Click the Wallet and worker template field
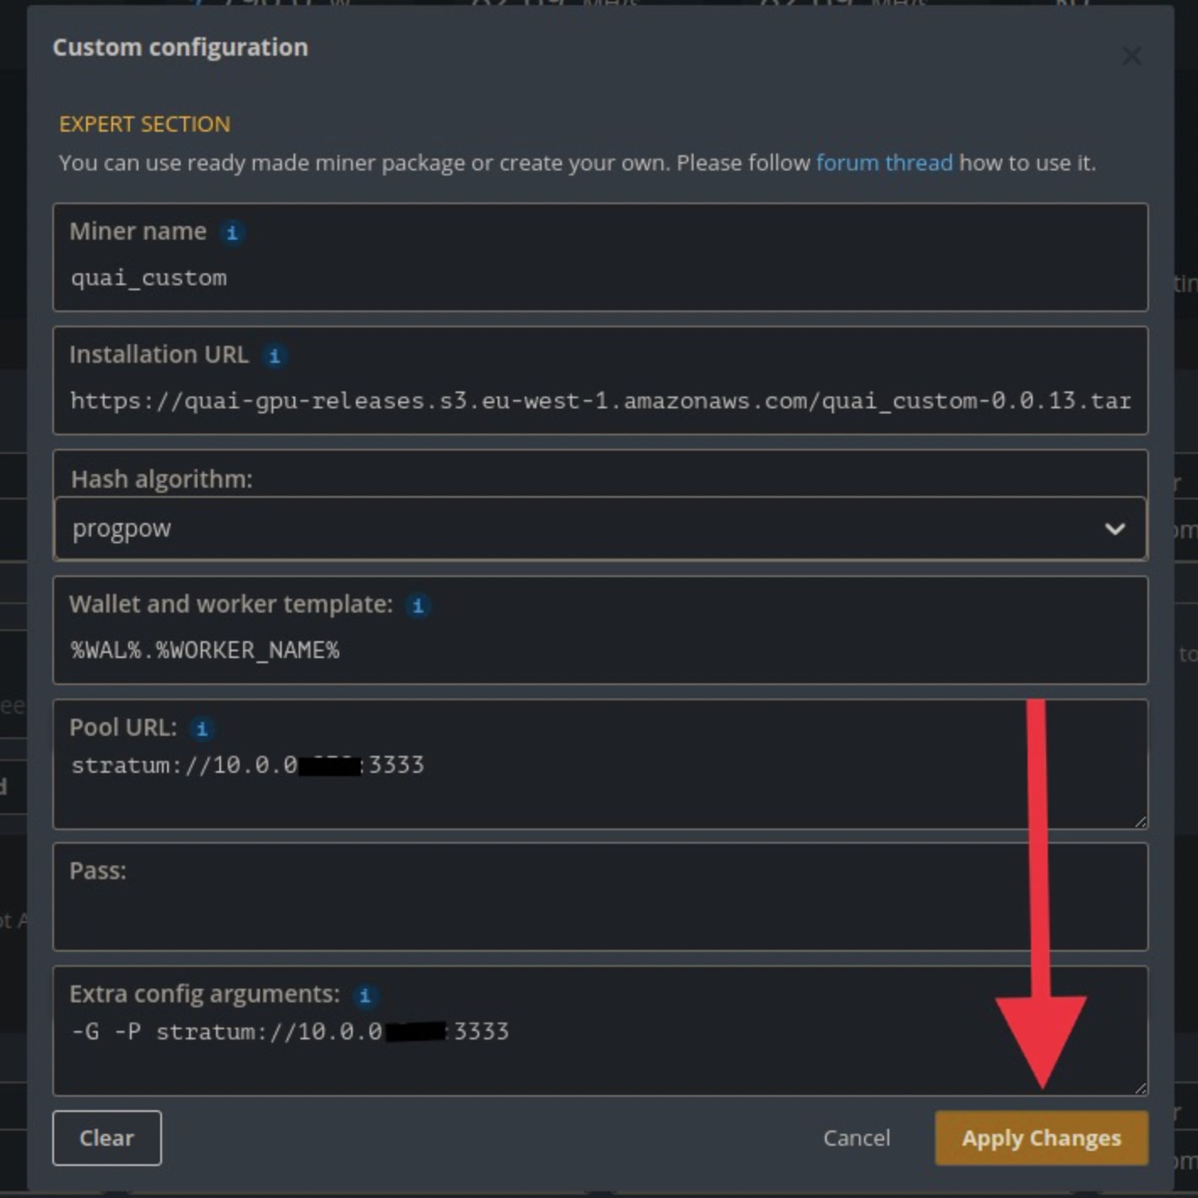This screenshot has width=1198, height=1198. 591,650
